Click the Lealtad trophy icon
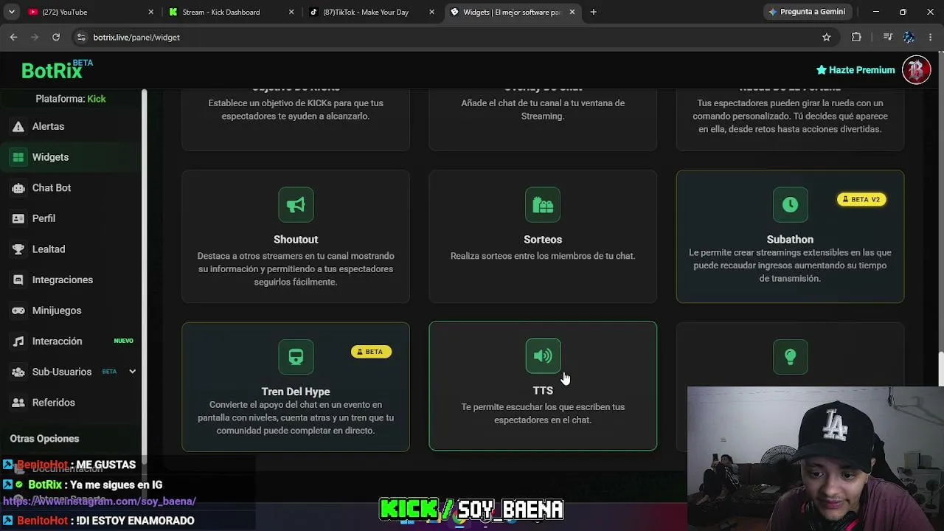The width and height of the screenshot is (944, 531). pos(18,249)
